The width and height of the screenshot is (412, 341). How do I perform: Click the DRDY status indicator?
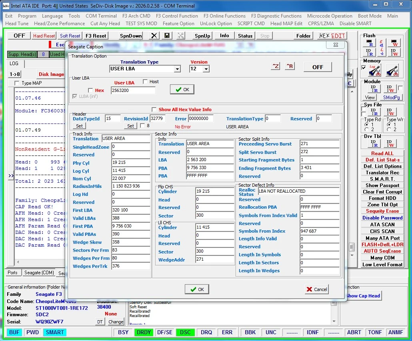pos(144,332)
